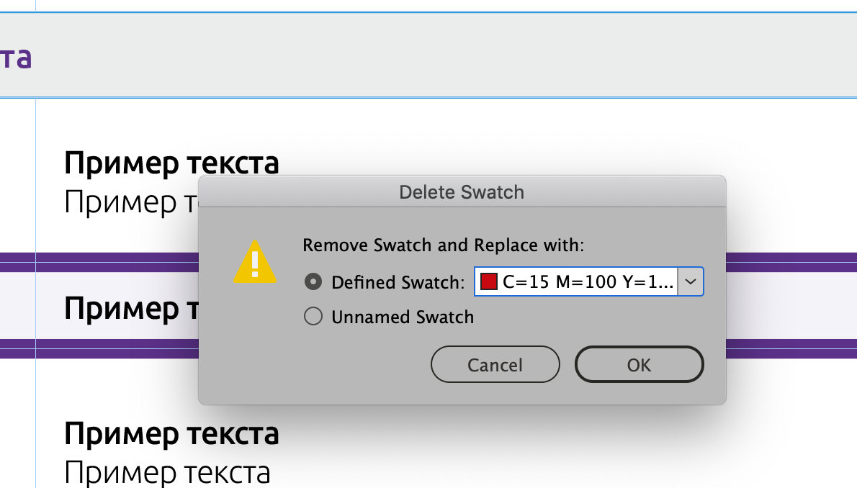Click the Delete Swatch dialog title bar
This screenshot has width=857, height=488.
coord(462,192)
